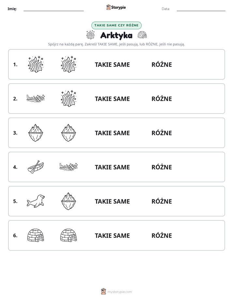
Task: Click the dog sled icon in row 4
Action: point(69,167)
